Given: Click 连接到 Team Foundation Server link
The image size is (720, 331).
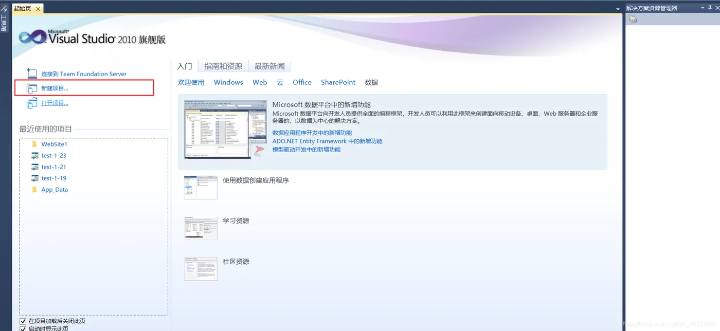Looking at the screenshot, I should (84, 74).
